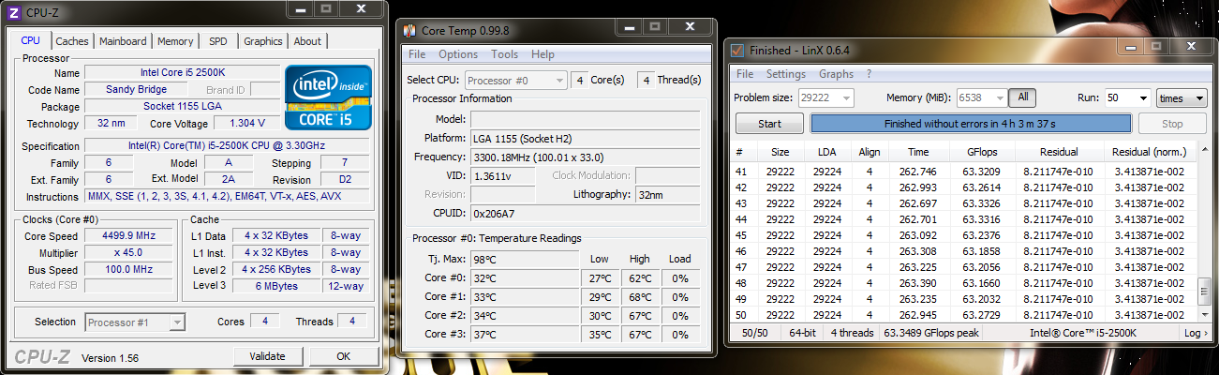Click the Align column header in LinX
Image resolution: width=1219 pixels, height=375 pixels.
click(869, 152)
